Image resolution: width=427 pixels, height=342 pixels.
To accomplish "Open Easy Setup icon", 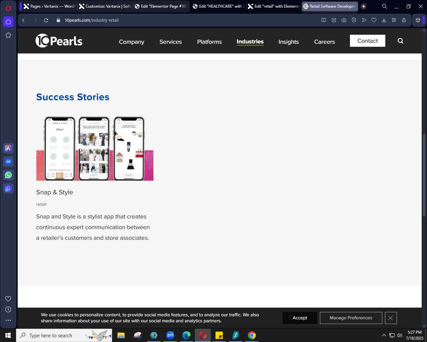I will point(394,20).
